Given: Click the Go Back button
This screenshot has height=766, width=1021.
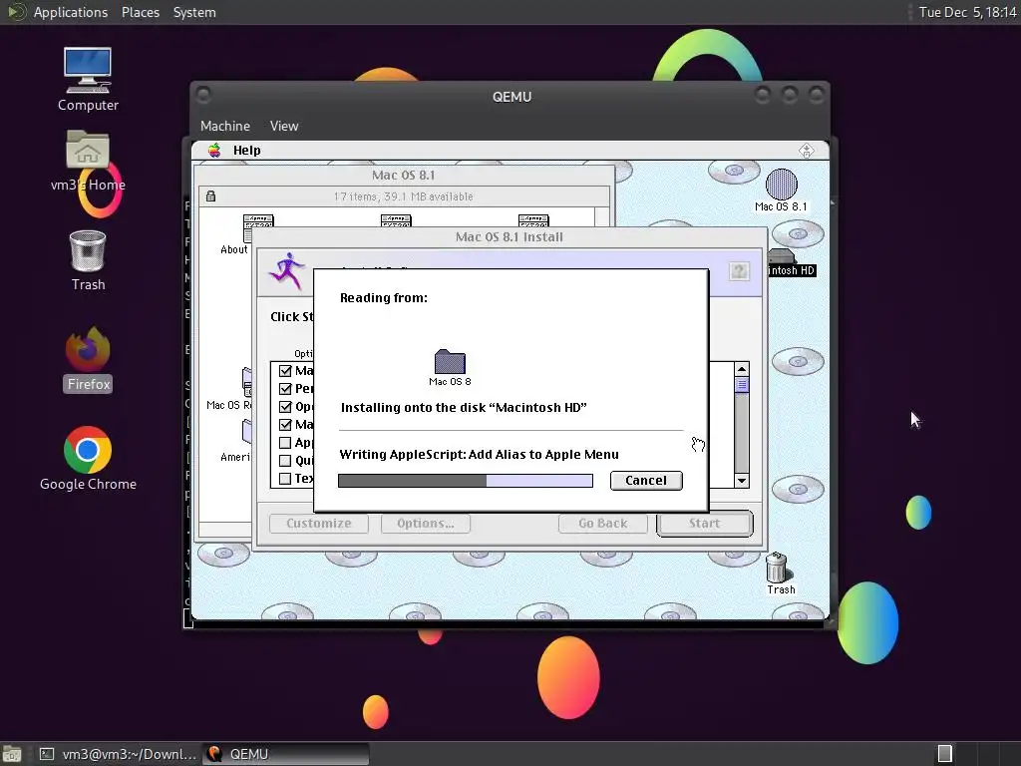Looking at the screenshot, I should click(x=603, y=523).
